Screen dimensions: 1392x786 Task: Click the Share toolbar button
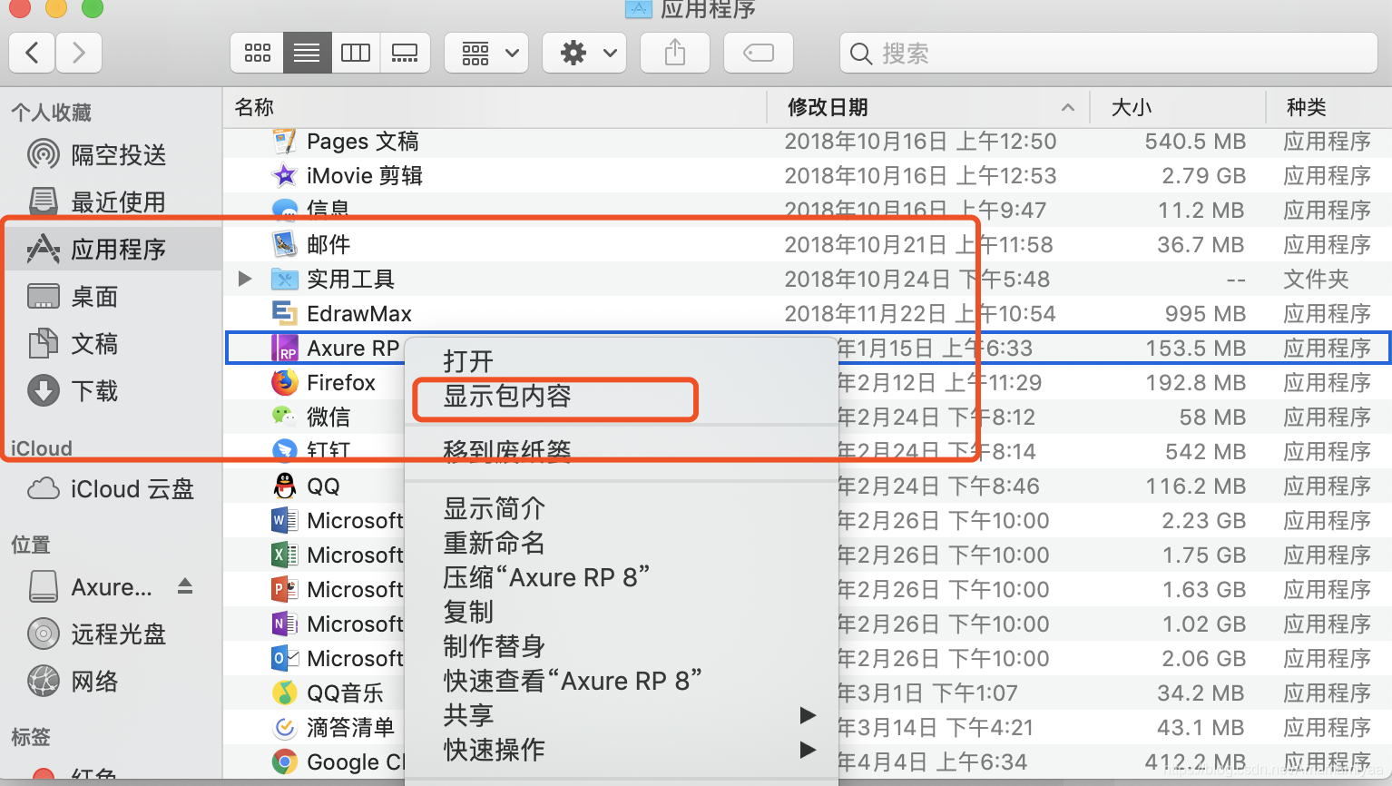click(675, 54)
